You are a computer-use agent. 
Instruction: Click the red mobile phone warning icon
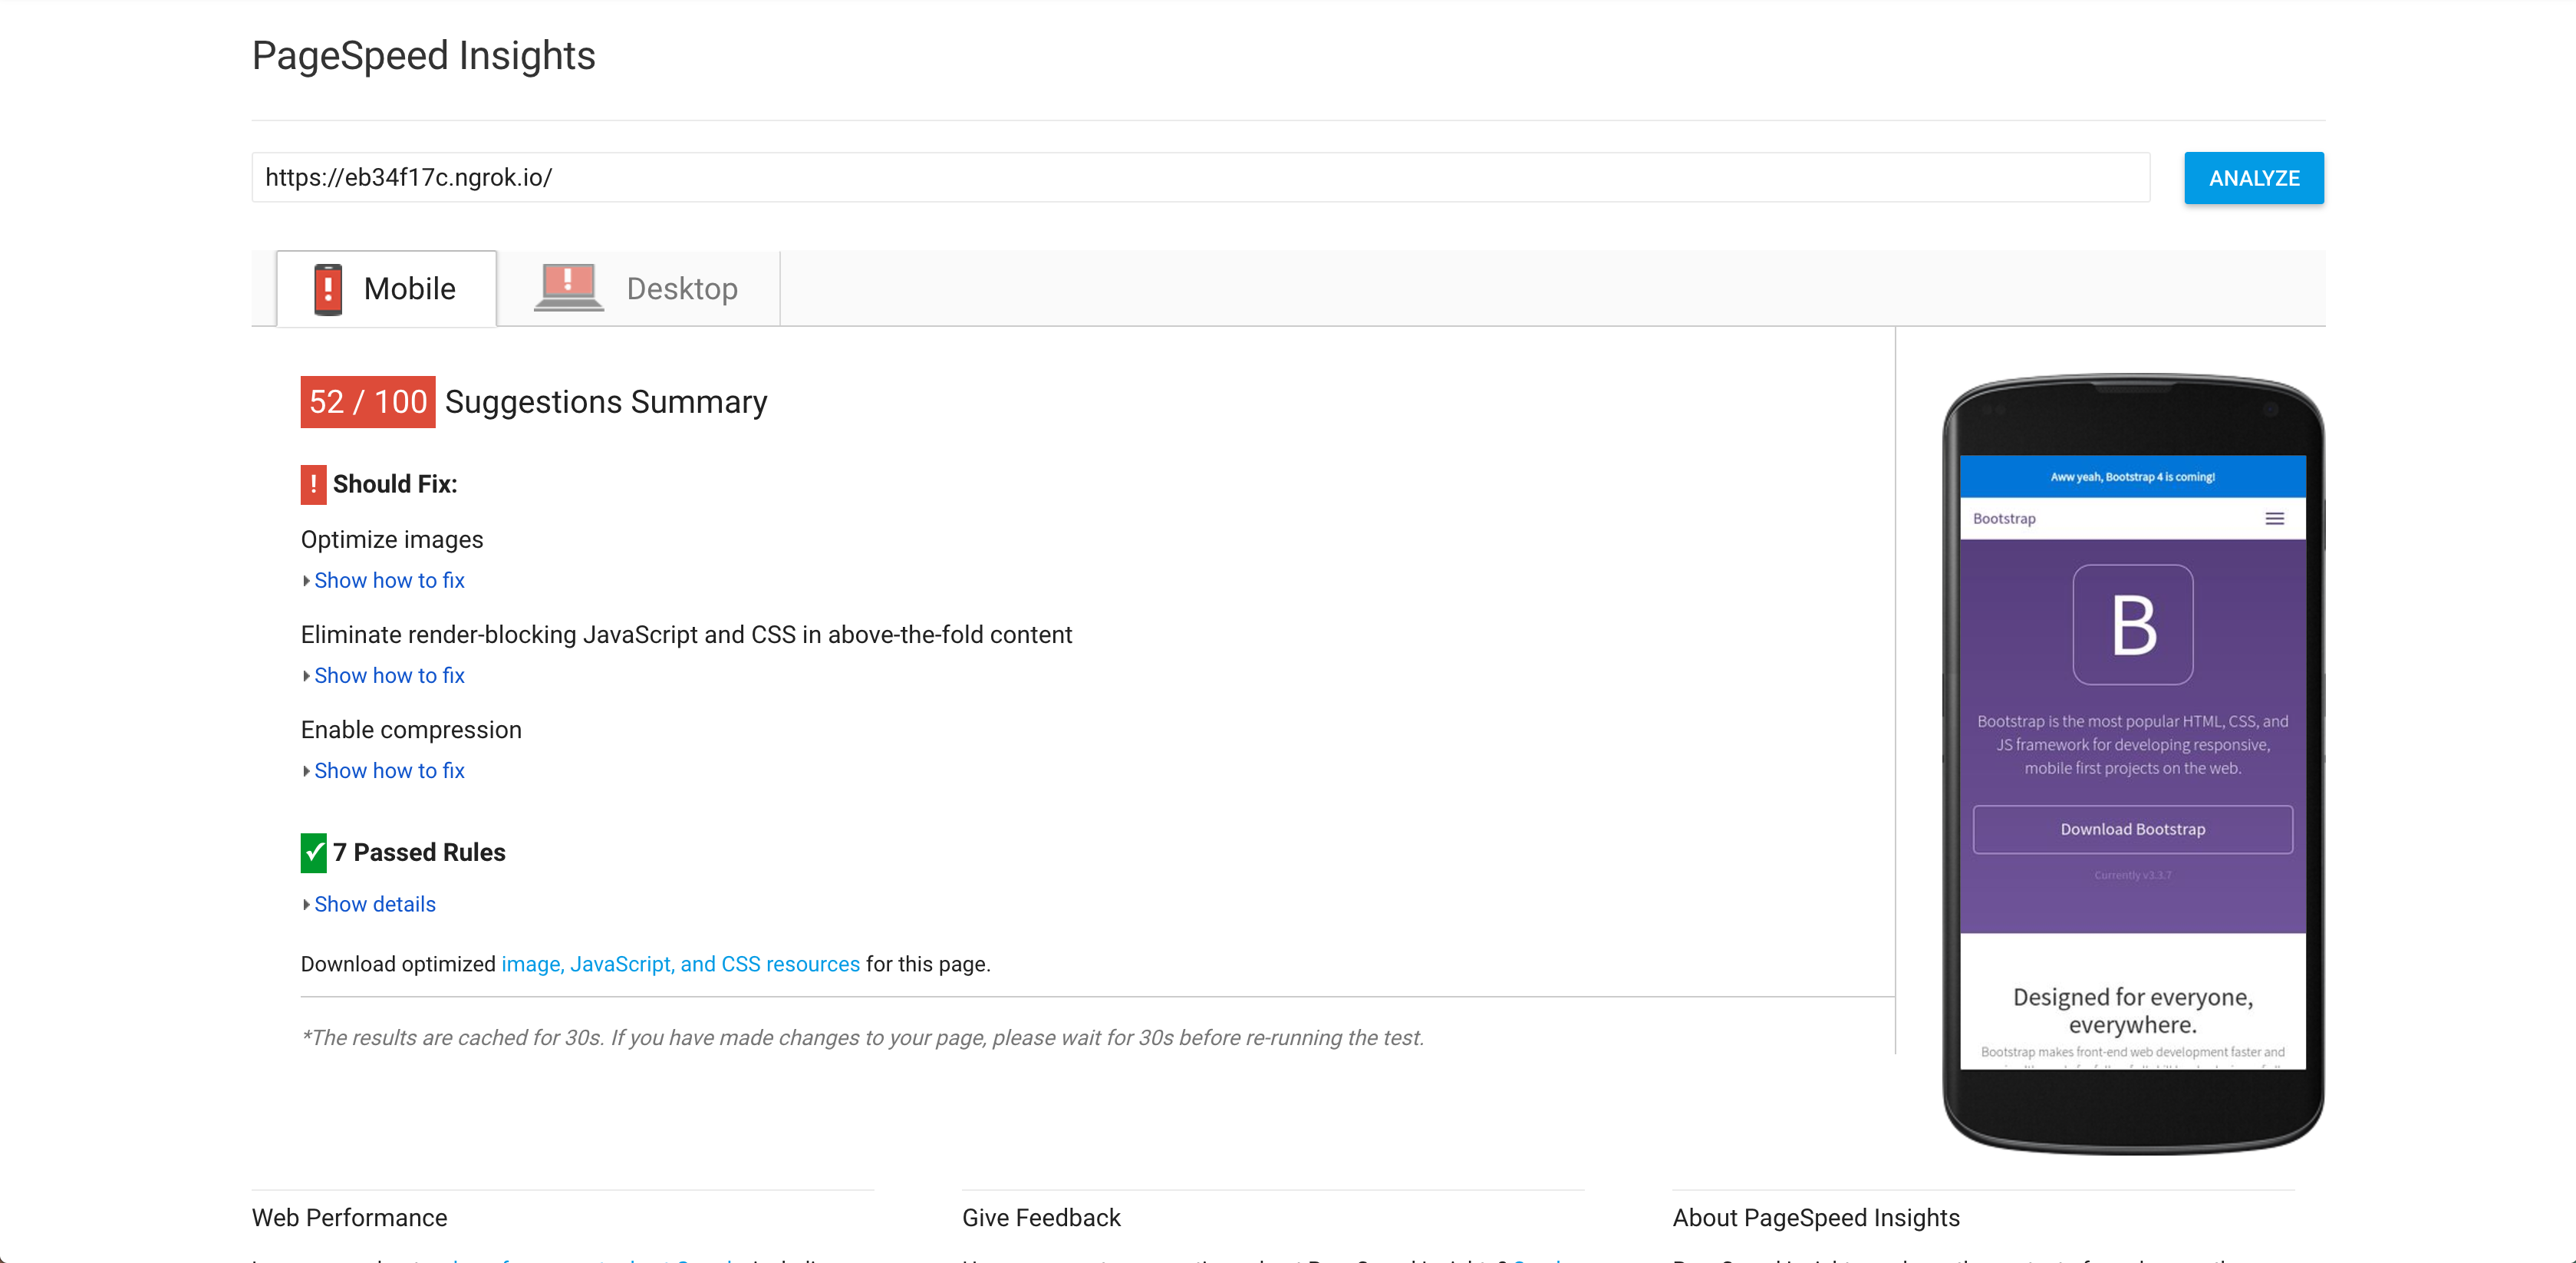328,289
